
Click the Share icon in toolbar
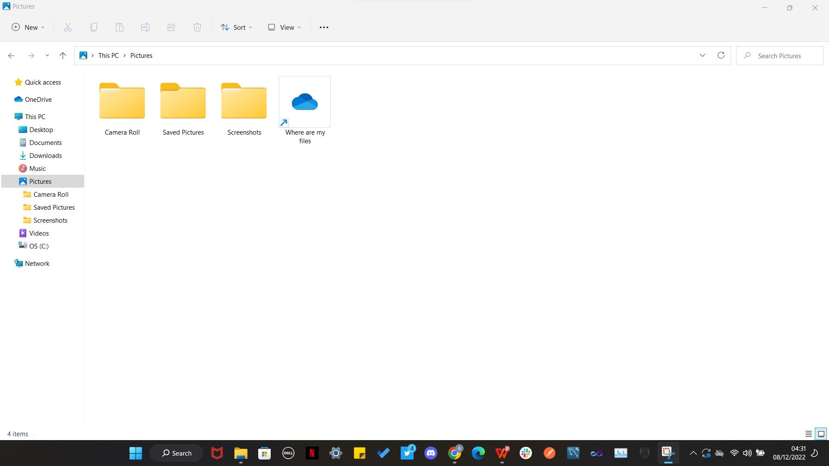171,27
